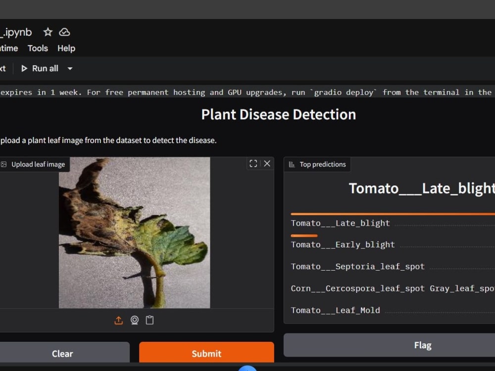The width and height of the screenshot is (495, 371).
Task: Remove the uploaded leaf image with X
Action: [x=267, y=163]
